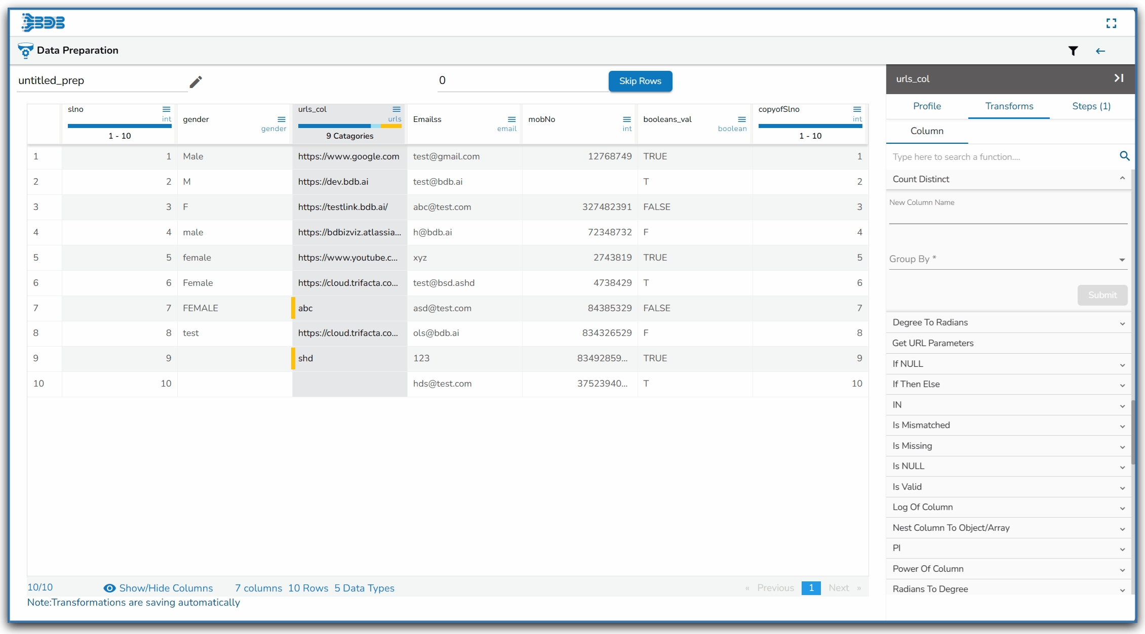Open the Group By dropdown

pos(1007,259)
